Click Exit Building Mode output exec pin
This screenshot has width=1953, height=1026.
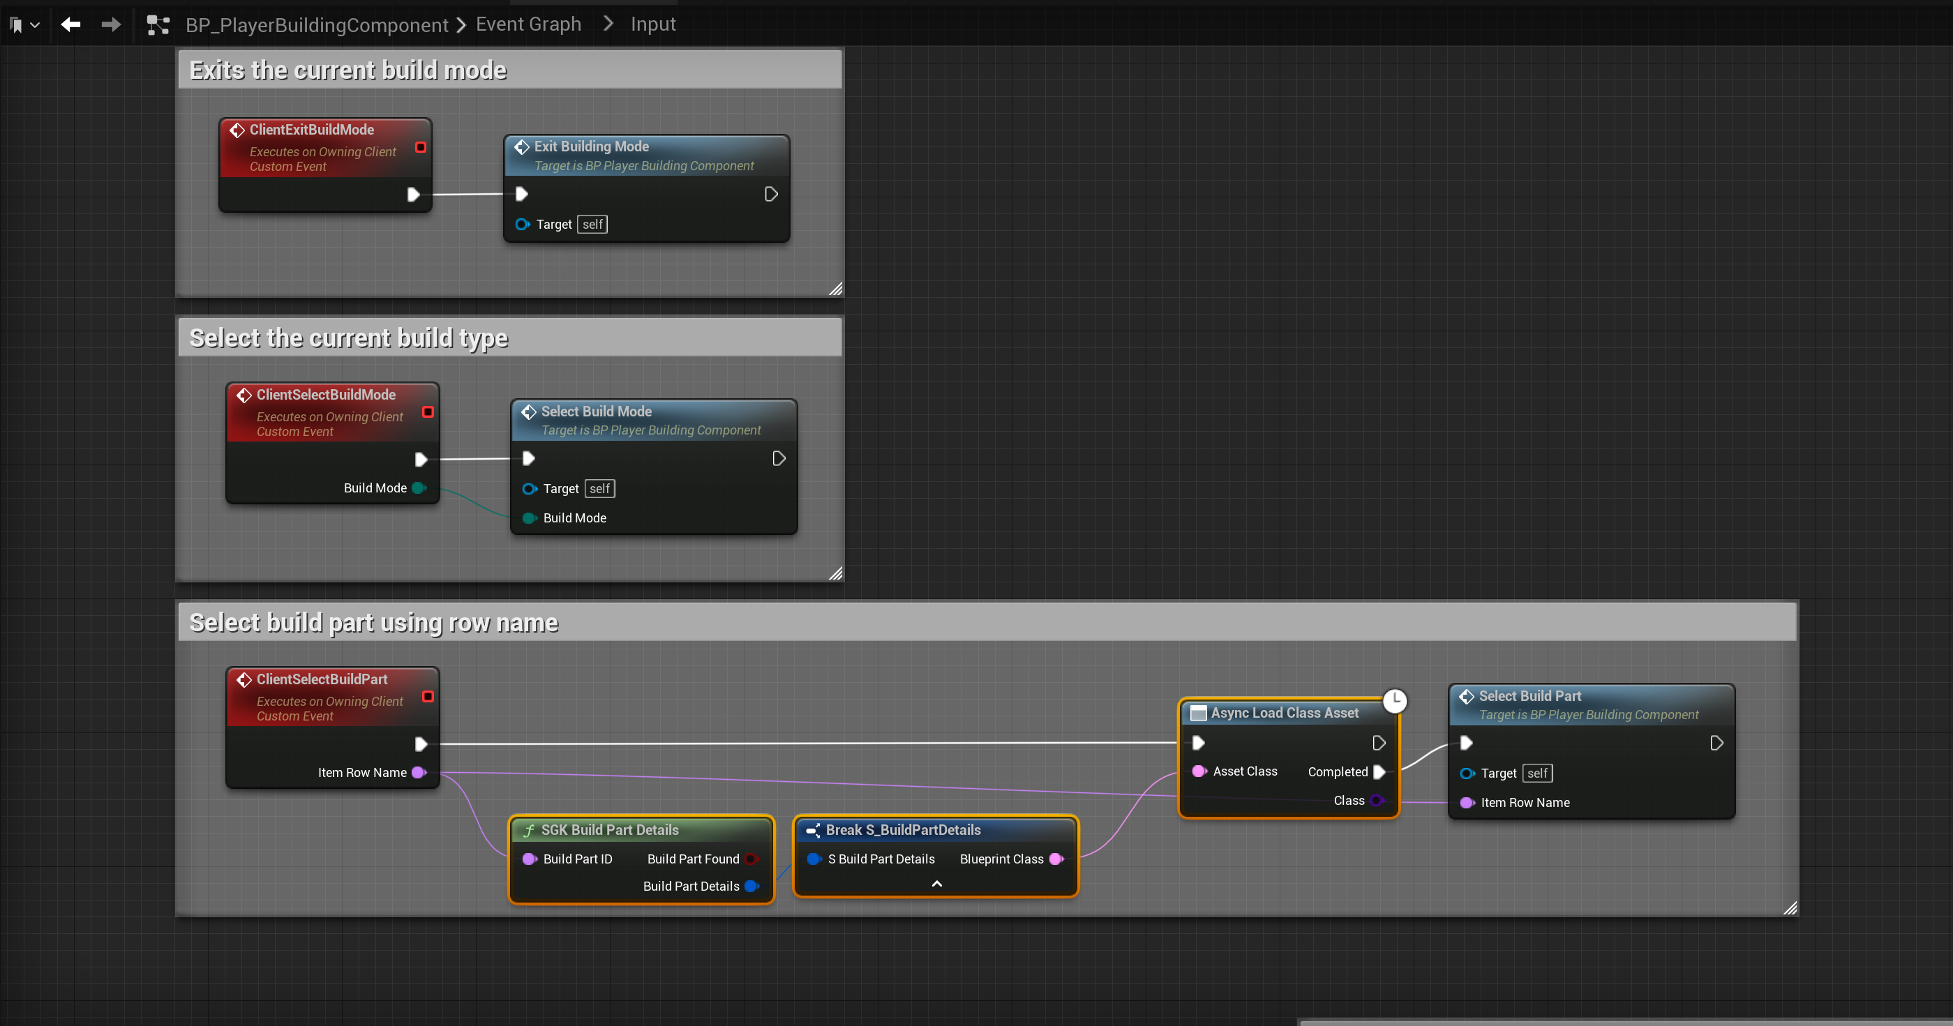(770, 194)
